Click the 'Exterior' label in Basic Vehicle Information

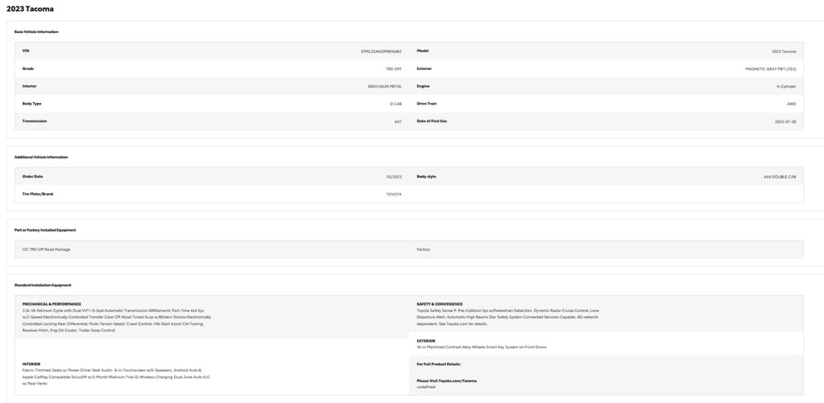[x=424, y=68]
